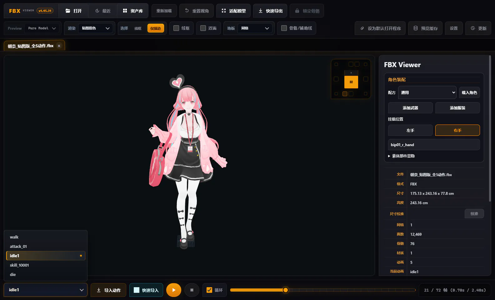
Task: Click the 载入角色 load character button
Action: [x=469, y=93]
